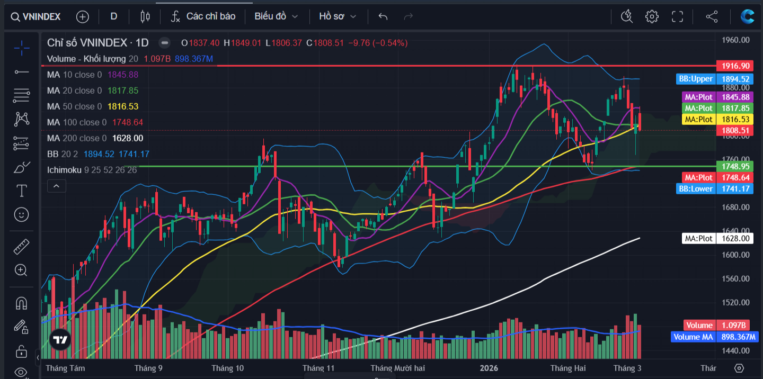The width and height of the screenshot is (763, 379).
Task: Select the ruler measure tool
Action: pyautogui.click(x=21, y=246)
